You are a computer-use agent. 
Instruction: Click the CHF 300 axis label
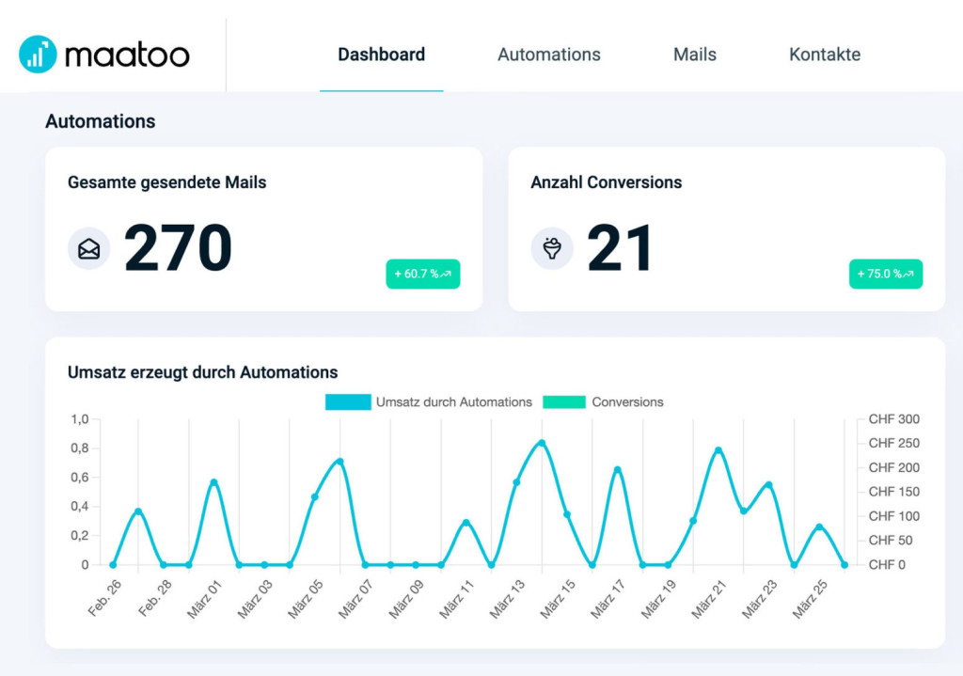(894, 419)
